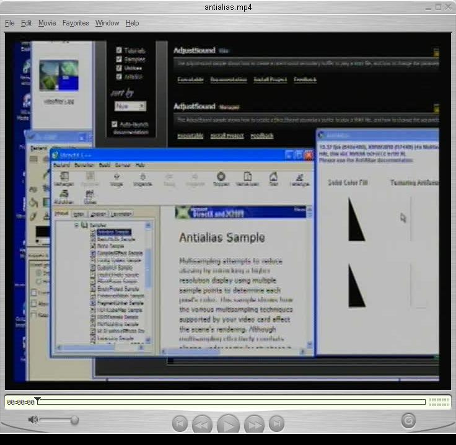Open the Favorites menu
The width and height of the screenshot is (456, 445).
pyautogui.click(x=76, y=23)
